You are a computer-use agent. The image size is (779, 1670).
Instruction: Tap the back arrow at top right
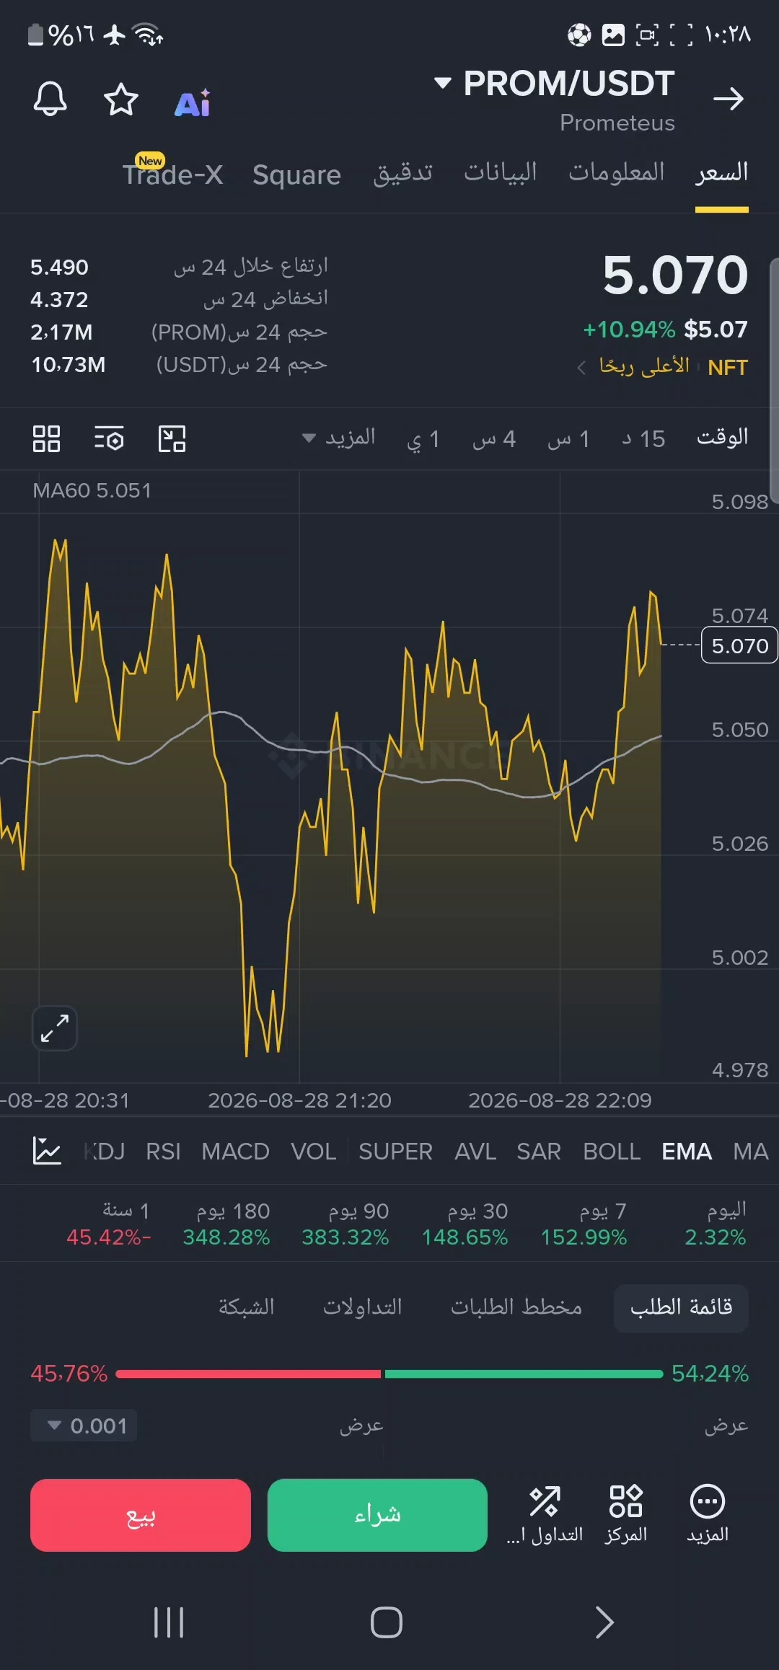[728, 98]
